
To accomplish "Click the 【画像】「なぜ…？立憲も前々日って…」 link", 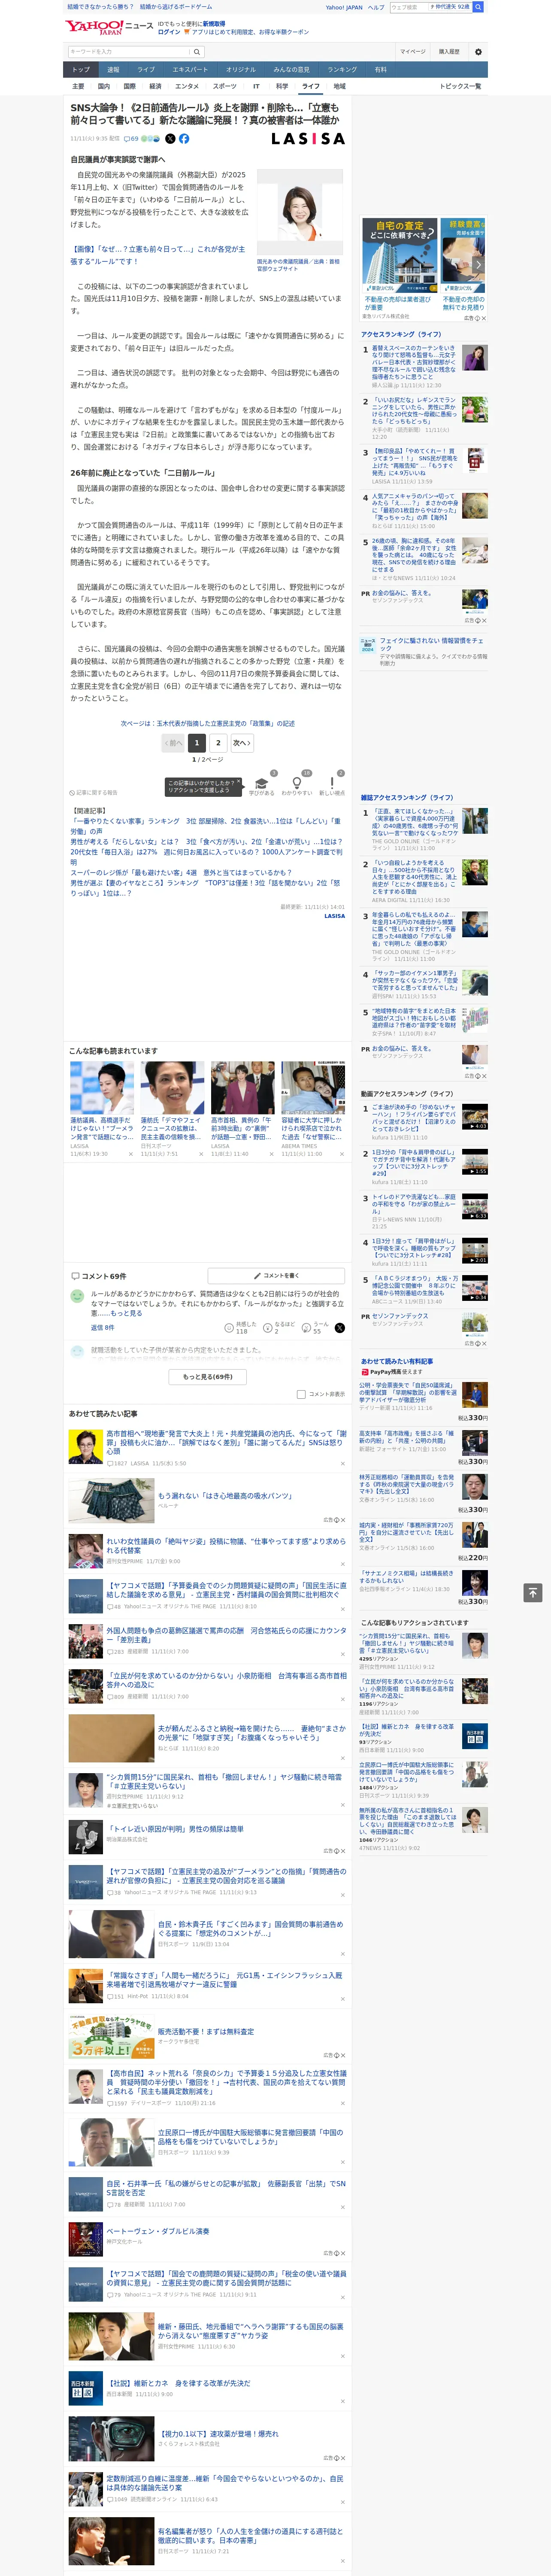I will 157,255.
